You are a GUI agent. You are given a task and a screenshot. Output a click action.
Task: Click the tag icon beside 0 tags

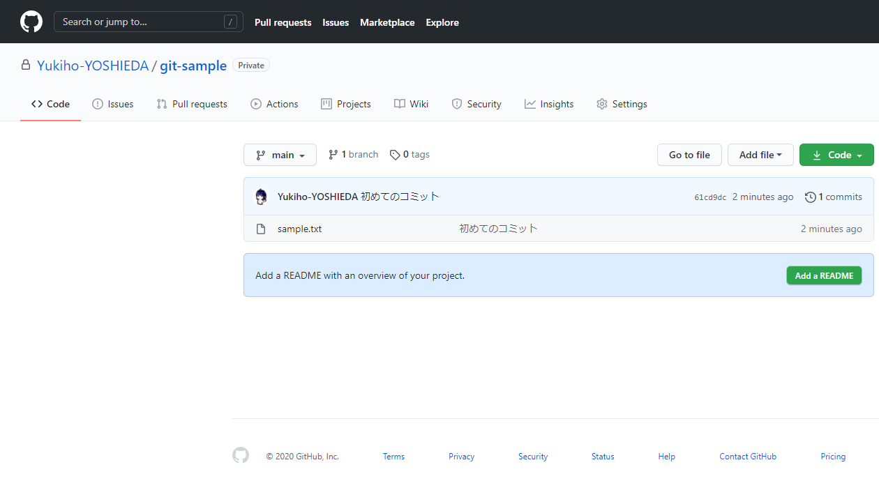(395, 155)
